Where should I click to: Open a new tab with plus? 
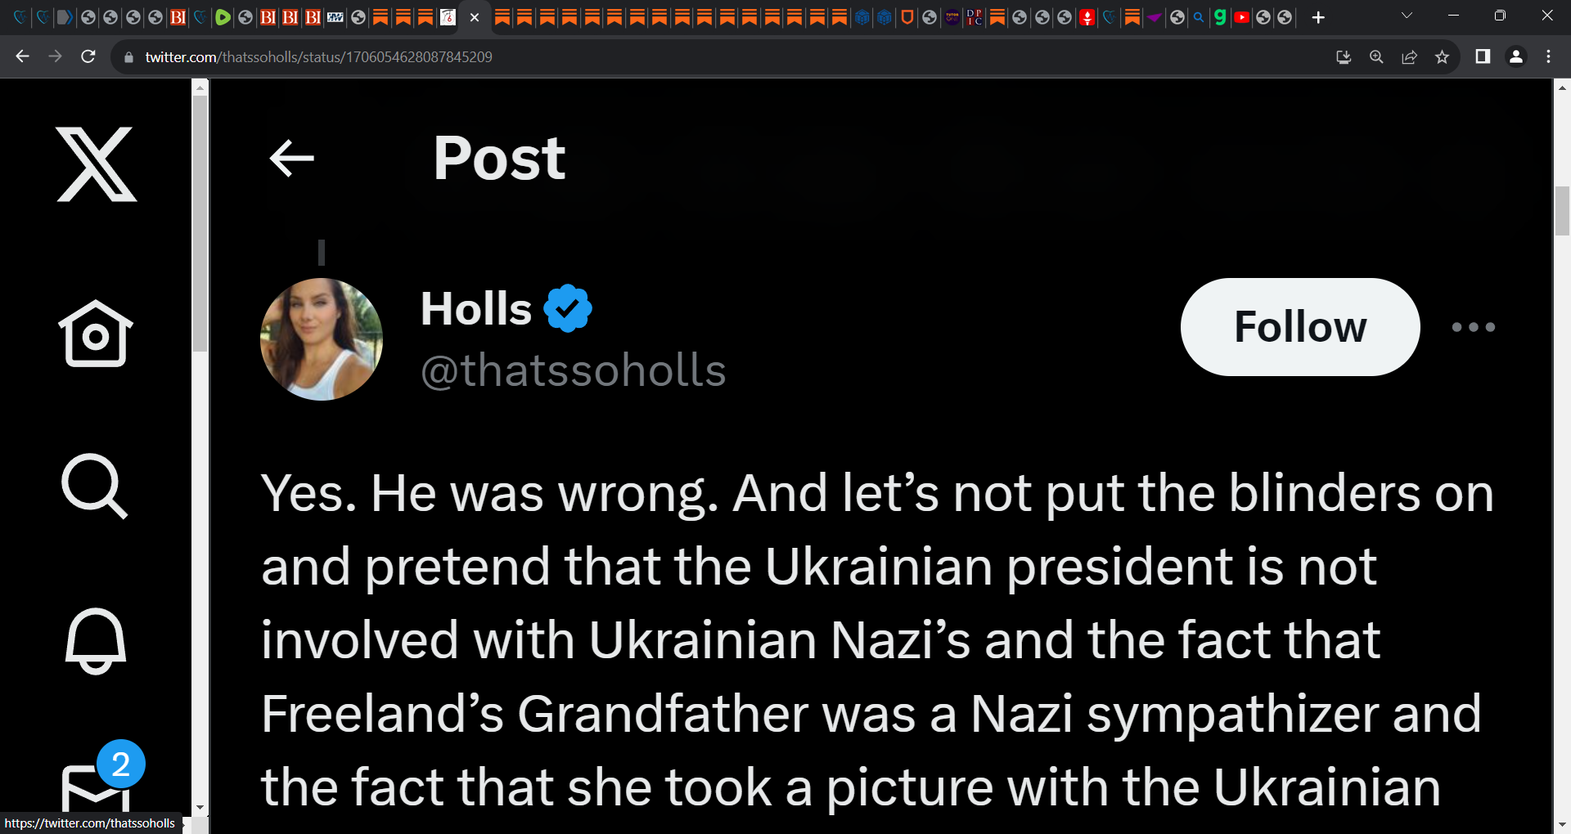click(1317, 17)
